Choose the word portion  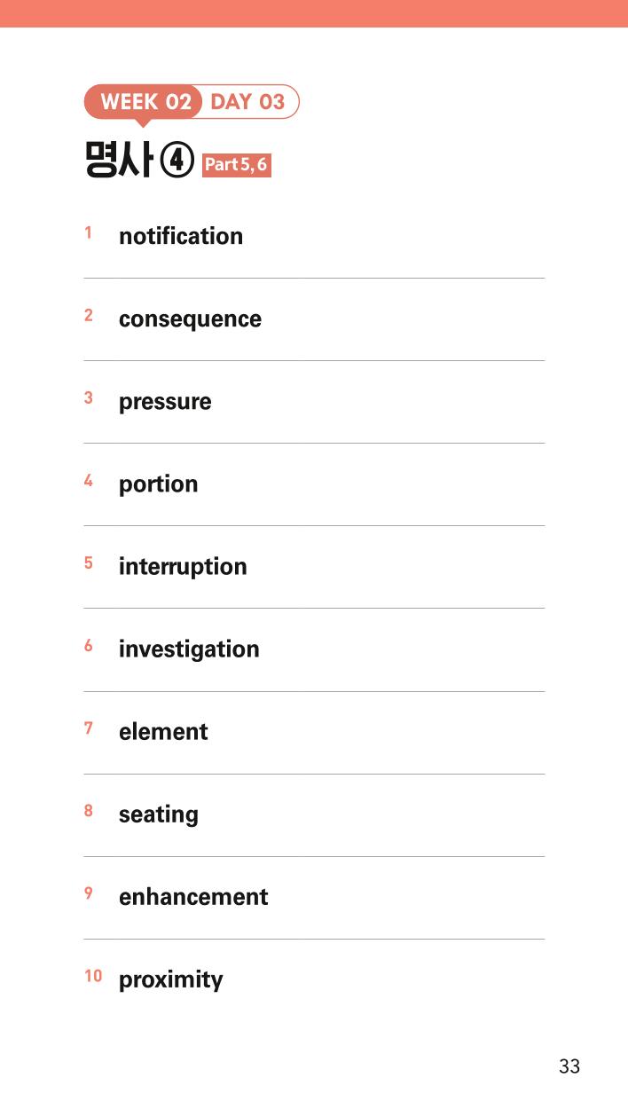tap(158, 484)
